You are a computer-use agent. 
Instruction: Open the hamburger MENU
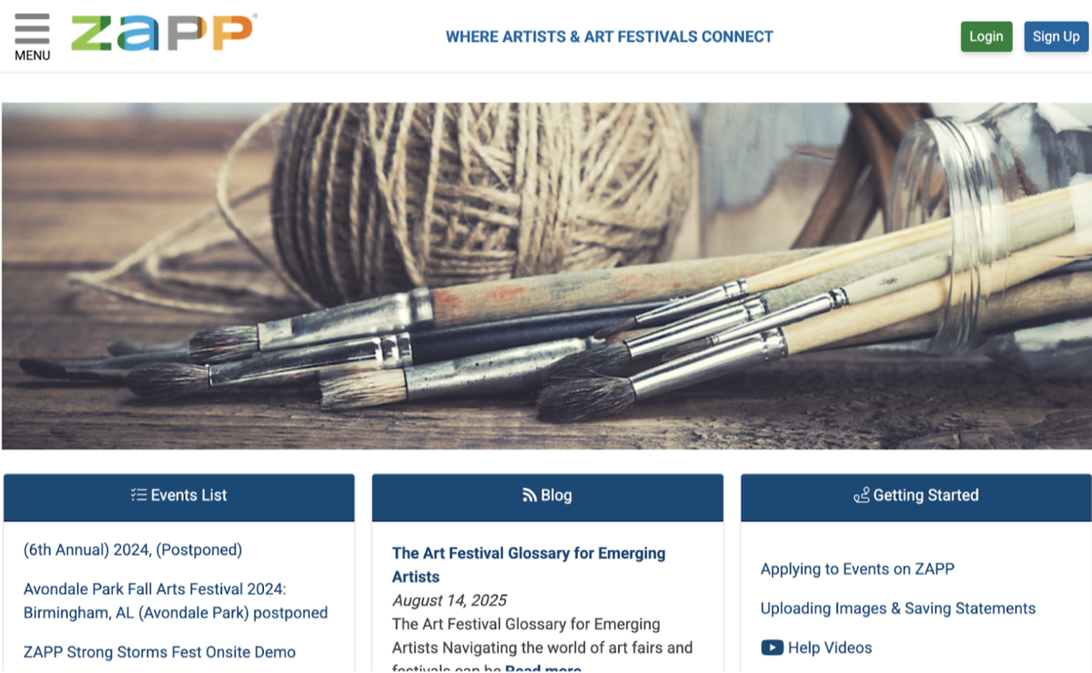coord(32,34)
